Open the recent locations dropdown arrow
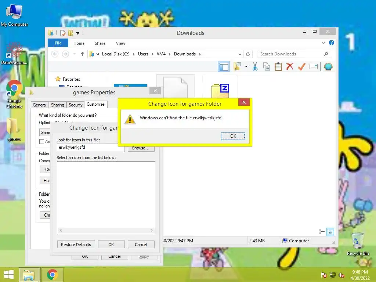376x282 pixels. point(75,54)
